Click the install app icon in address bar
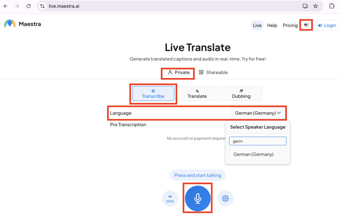The image size is (340, 220). click(x=305, y=6)
